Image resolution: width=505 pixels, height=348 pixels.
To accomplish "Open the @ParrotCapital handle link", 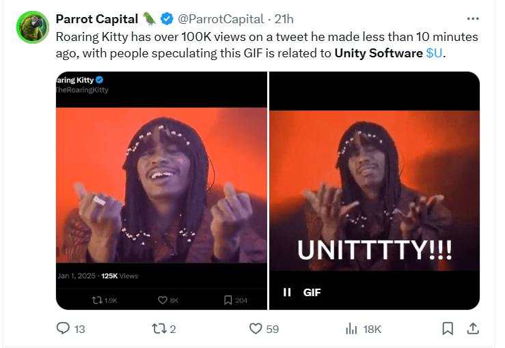I will pos(221,19).
